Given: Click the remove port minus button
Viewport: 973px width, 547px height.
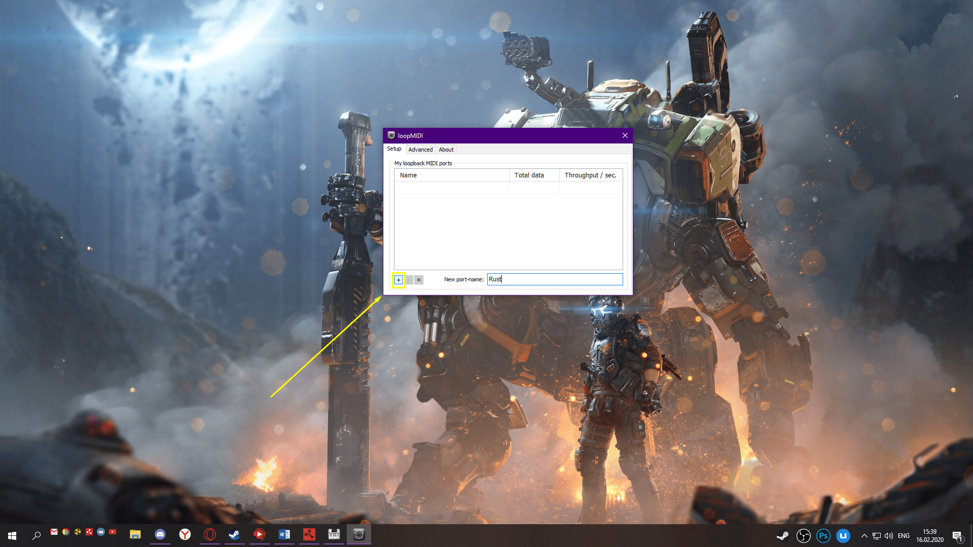Looking at the screenshot, I should (409, 280).
